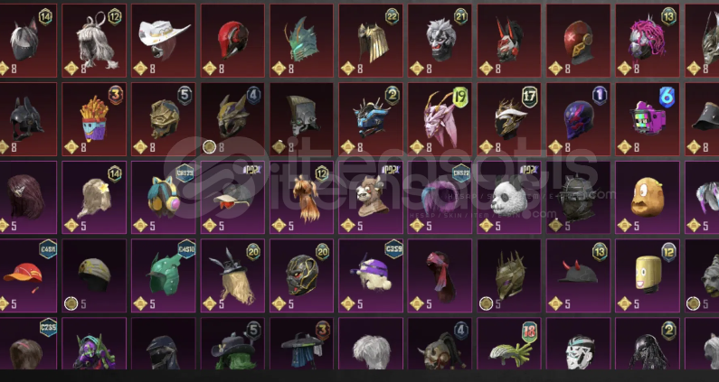Click the black cap with red horns

(x=578, y=275)
